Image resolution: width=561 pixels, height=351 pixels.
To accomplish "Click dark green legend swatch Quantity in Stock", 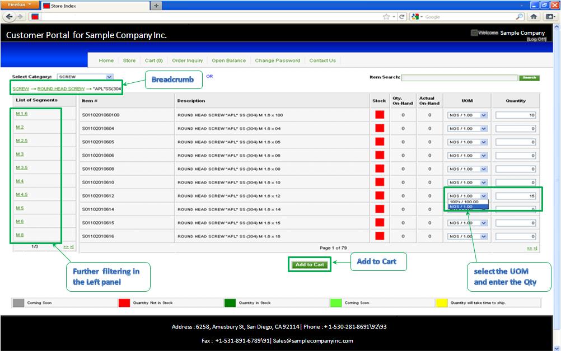I will tap(230, 303).
